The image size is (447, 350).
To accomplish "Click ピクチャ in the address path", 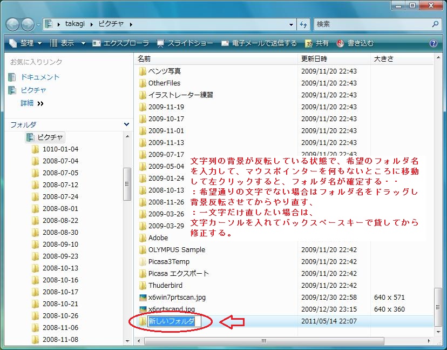I will pyautogui.click(x=111, y=24).
